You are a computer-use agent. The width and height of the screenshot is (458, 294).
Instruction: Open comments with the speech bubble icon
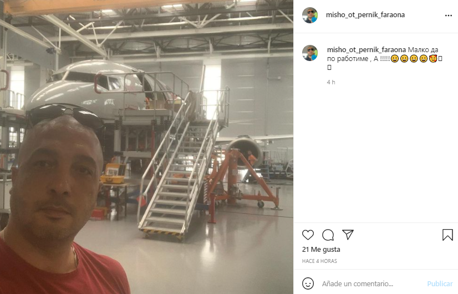click(328, 235)
